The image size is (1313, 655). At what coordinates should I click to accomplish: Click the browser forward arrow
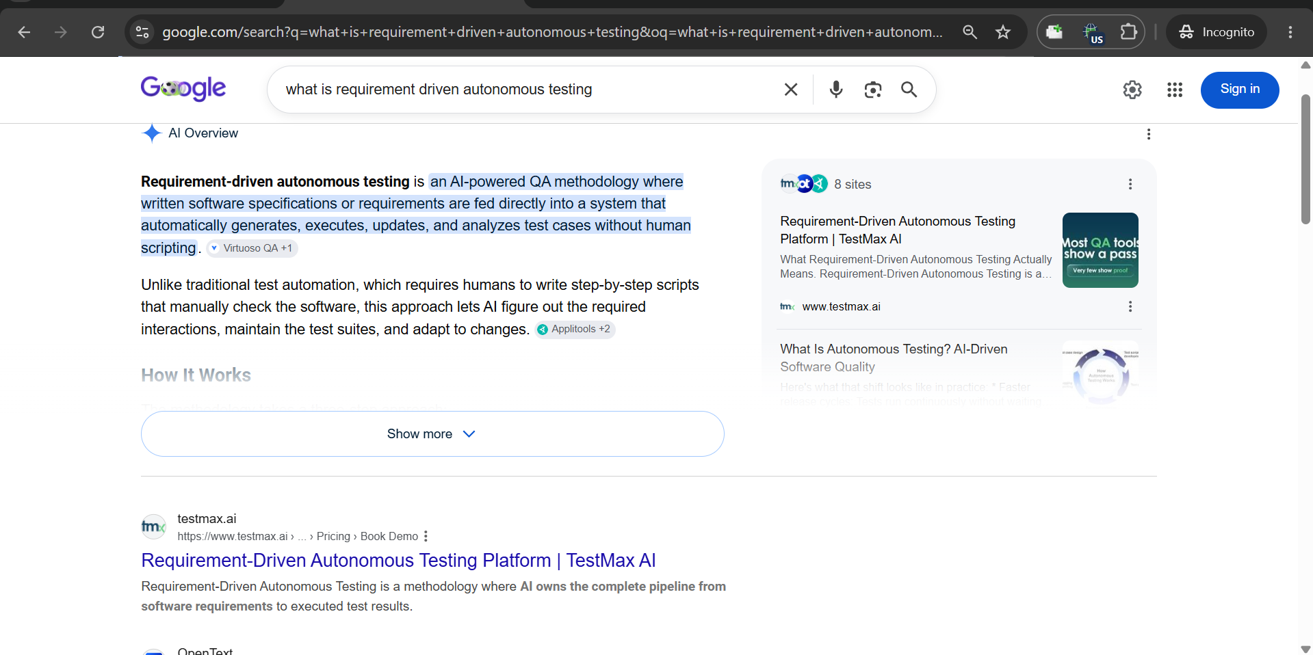click(x=61, y=32)
